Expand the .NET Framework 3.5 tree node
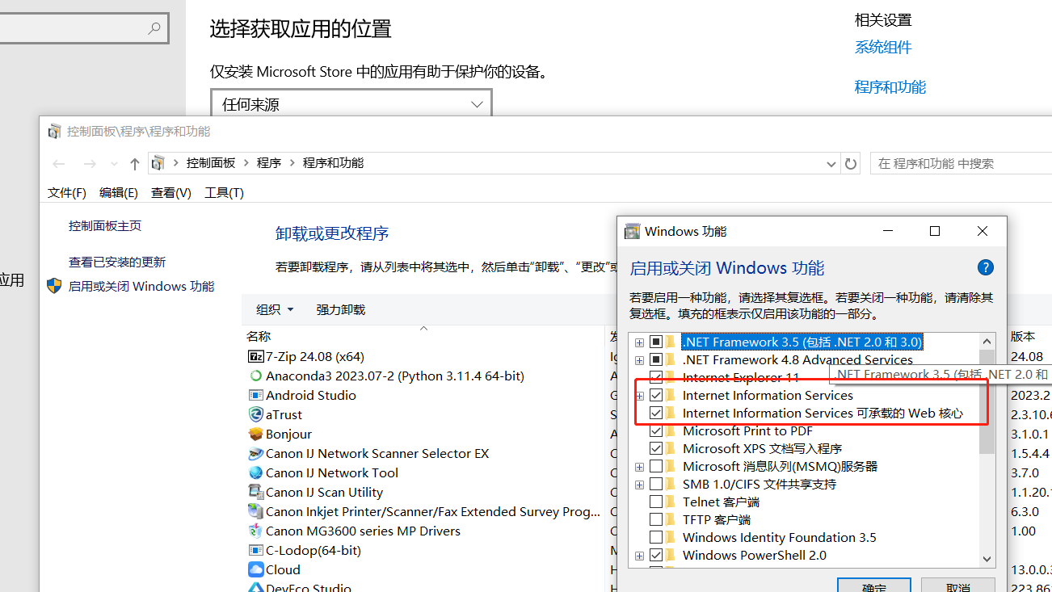1052x592 pixels. [x=640, y=342]
